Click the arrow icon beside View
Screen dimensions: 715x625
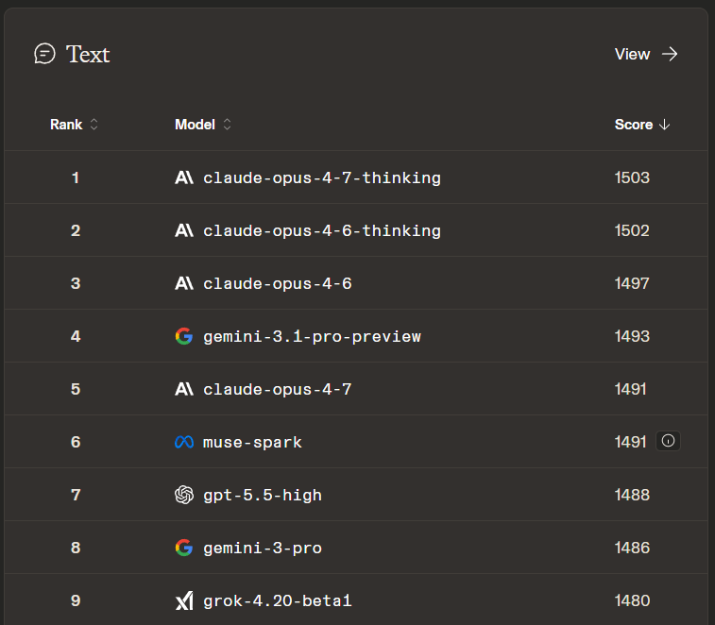pyautogui.click(x=670, y=54)
